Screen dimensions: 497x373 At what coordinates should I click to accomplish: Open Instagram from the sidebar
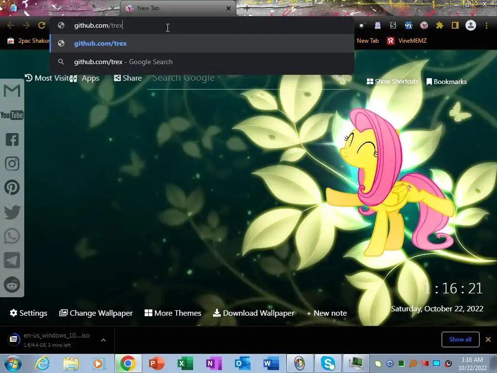[x=12, y=164]
